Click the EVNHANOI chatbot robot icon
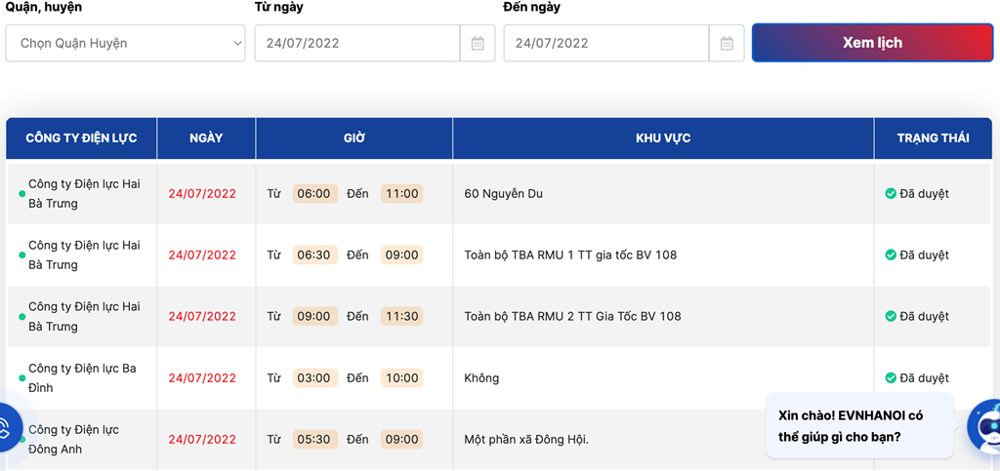 (x=985, y=426)
